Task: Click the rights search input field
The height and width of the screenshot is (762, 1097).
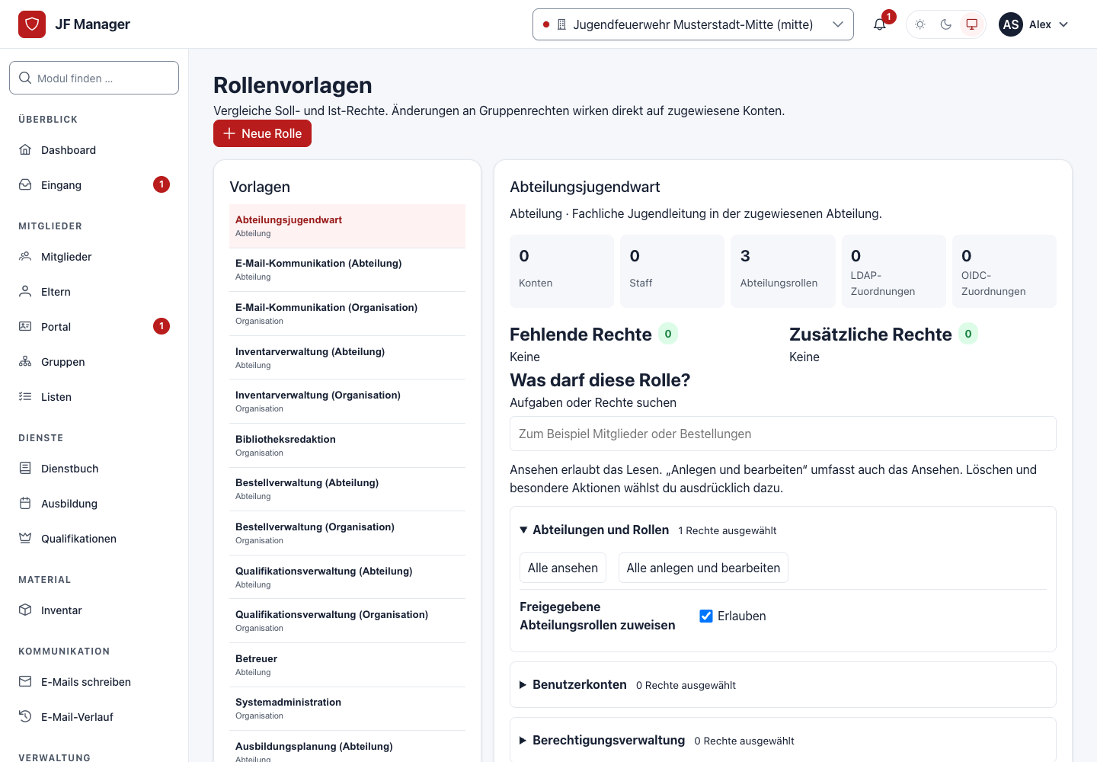Action: (x=783, y=434)
